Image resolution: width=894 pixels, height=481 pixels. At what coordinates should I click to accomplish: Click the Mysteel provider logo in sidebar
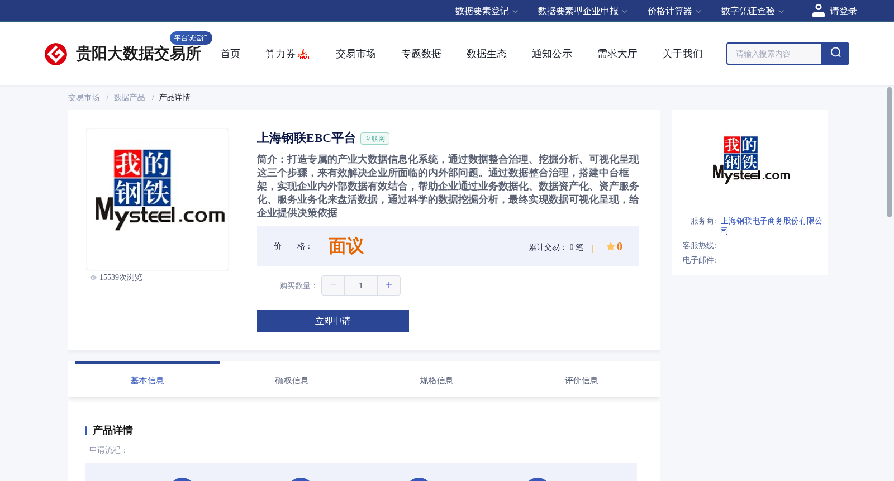click(750, 160)
